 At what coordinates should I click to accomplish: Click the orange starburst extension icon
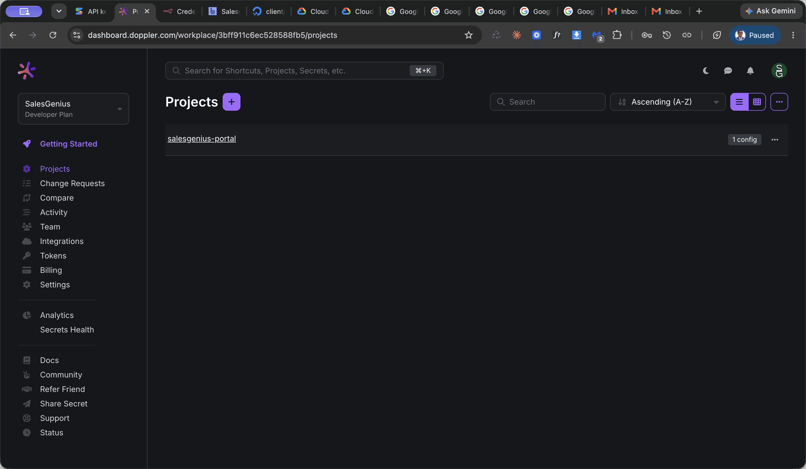pyautogui.click(x=517, y=35)
